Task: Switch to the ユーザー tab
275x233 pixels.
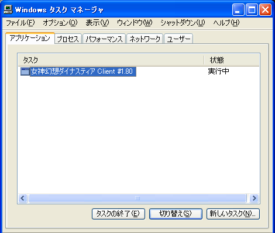Action: [x=178, y=39]
